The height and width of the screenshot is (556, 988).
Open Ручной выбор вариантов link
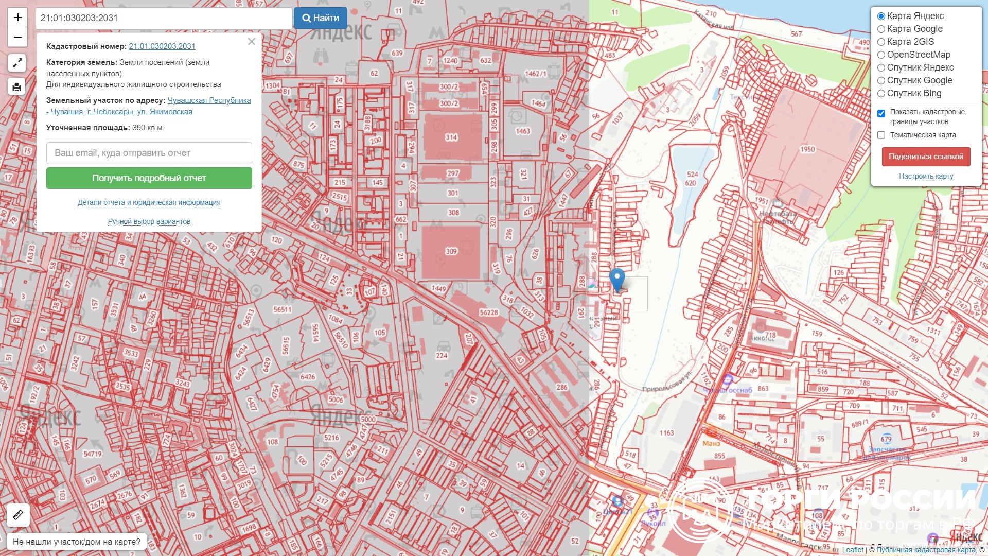click(x=149, y=221)
